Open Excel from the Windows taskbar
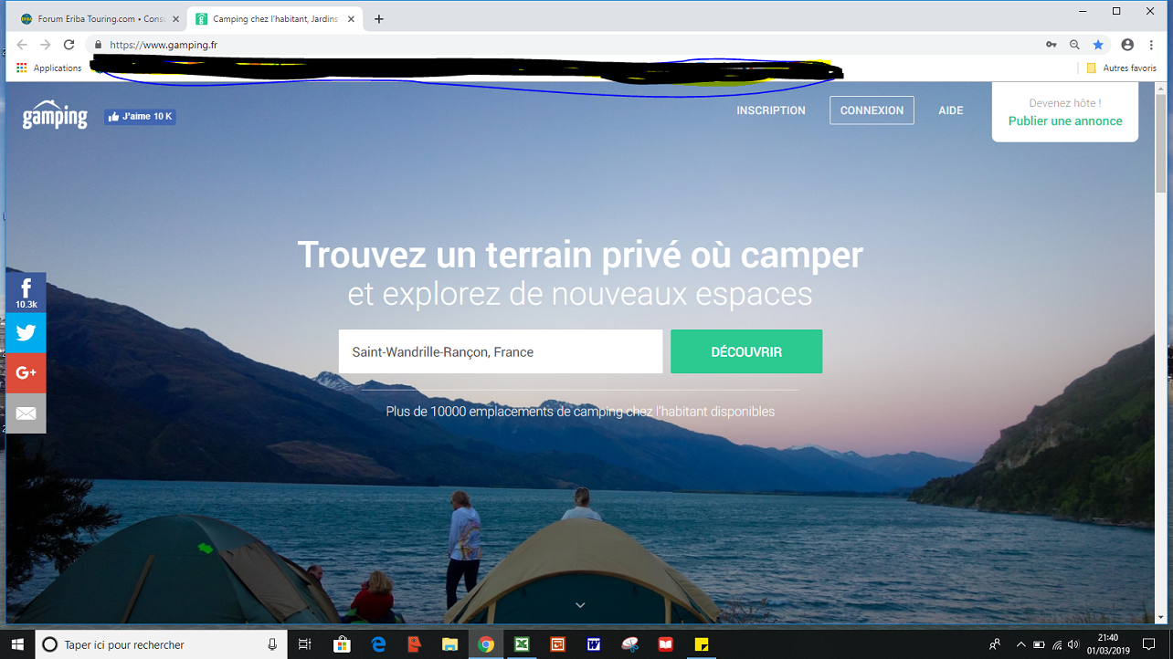 pos(522,644)
